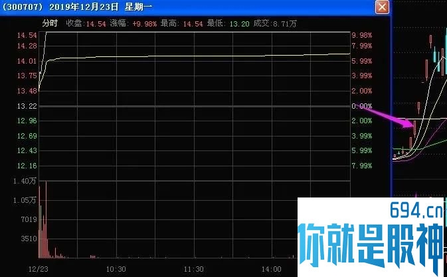
Task: Click the candlestick marked in background K-line chart
Action: tap(414, 128)
